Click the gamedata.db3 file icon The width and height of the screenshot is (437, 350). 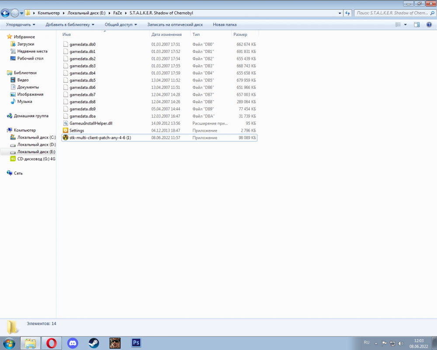pos(66,66)
